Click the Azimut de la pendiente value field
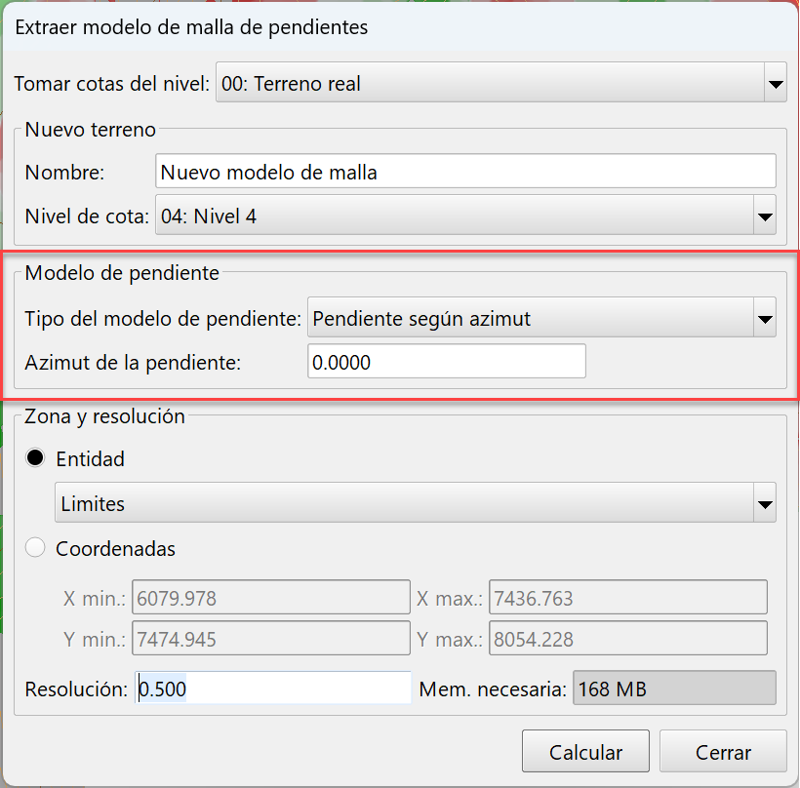Image resolution: width=800 pixels, height=788 pixels. pos(446,361)
